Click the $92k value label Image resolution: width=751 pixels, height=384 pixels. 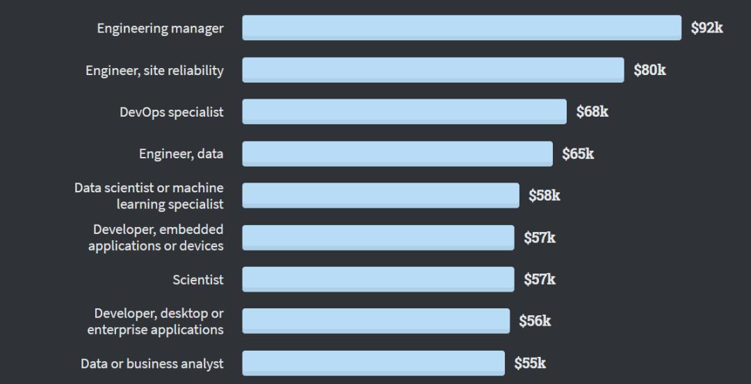[x=706, y=28]
